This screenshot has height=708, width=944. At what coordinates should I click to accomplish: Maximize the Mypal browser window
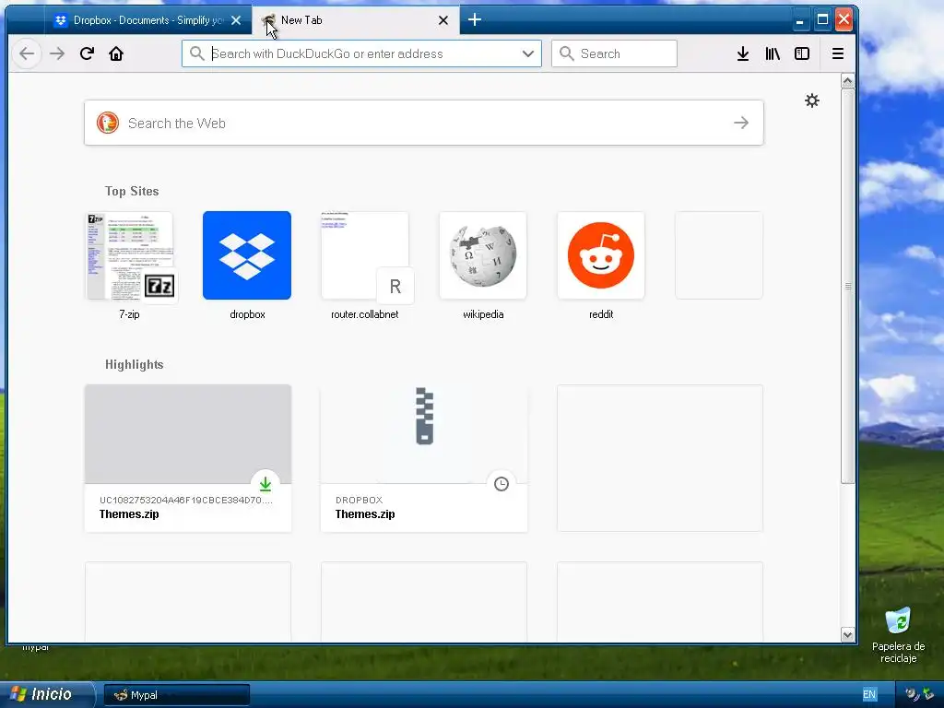point(822,20)
